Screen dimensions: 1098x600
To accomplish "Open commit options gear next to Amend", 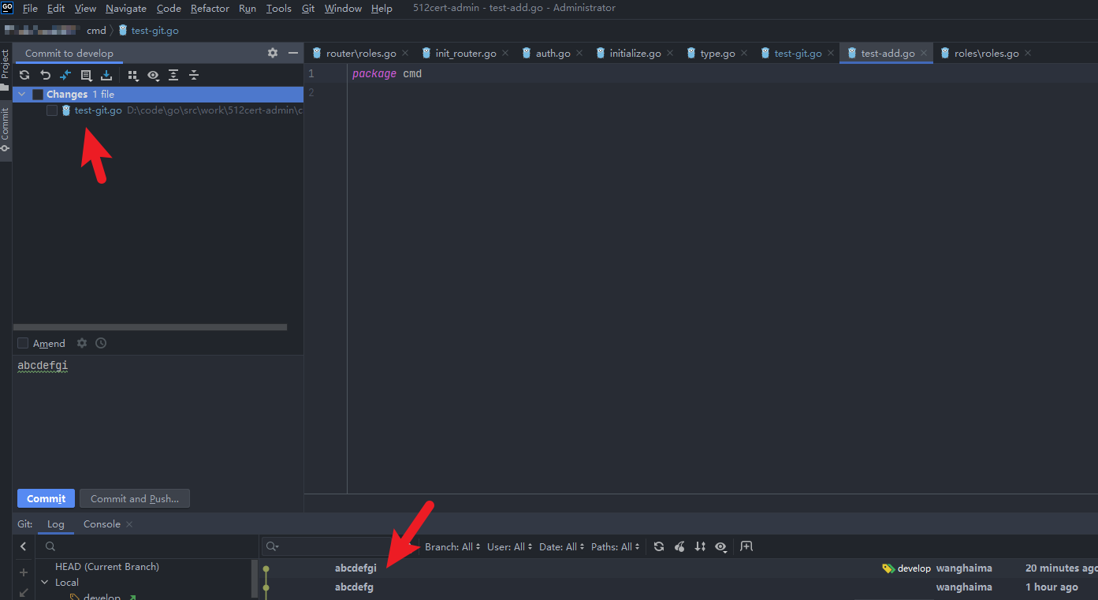I will pyautogui.click(x=82, y=343).
